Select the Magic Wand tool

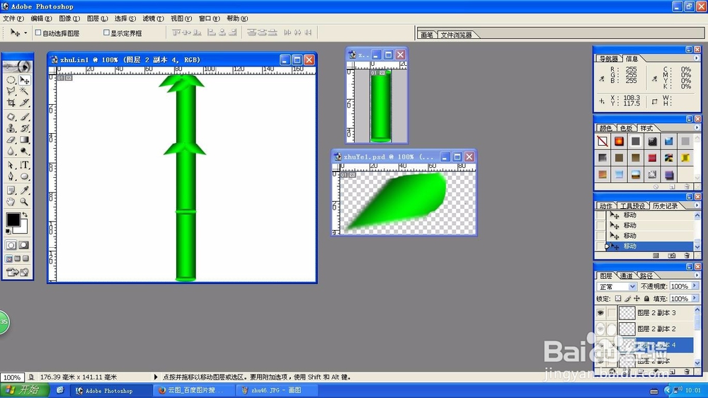pos(24,91)
